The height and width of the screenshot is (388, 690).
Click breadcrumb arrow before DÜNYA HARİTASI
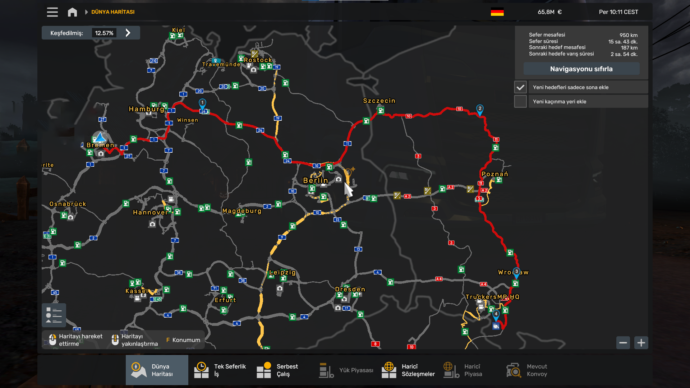pos(86,12)
